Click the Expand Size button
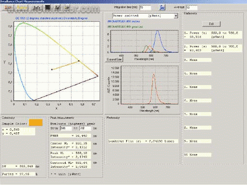This screenshot has width=247, height=185. 114,59
